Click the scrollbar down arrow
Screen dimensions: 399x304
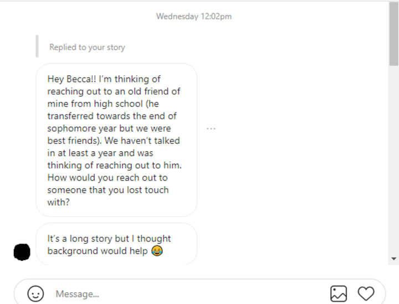(394, 258)
